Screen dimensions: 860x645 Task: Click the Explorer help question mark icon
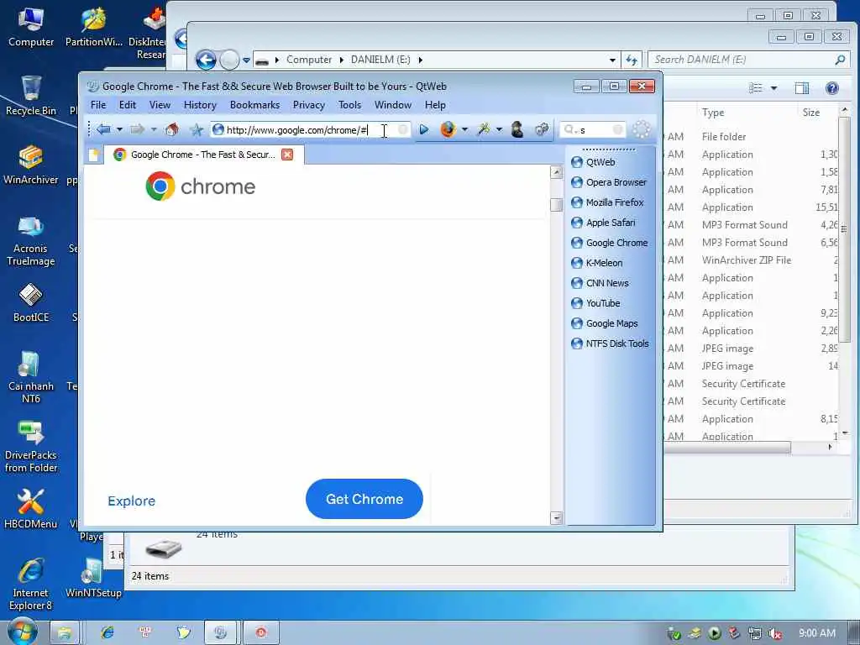pyautogui.click(x=831, y=88)
